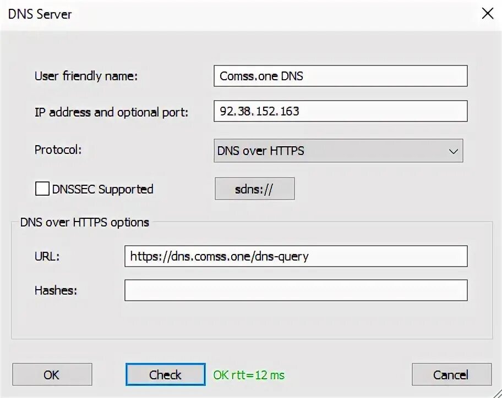502x398 pixels.
Task: Click the 'IP address and optional port:' label
Action: point(111,112)
